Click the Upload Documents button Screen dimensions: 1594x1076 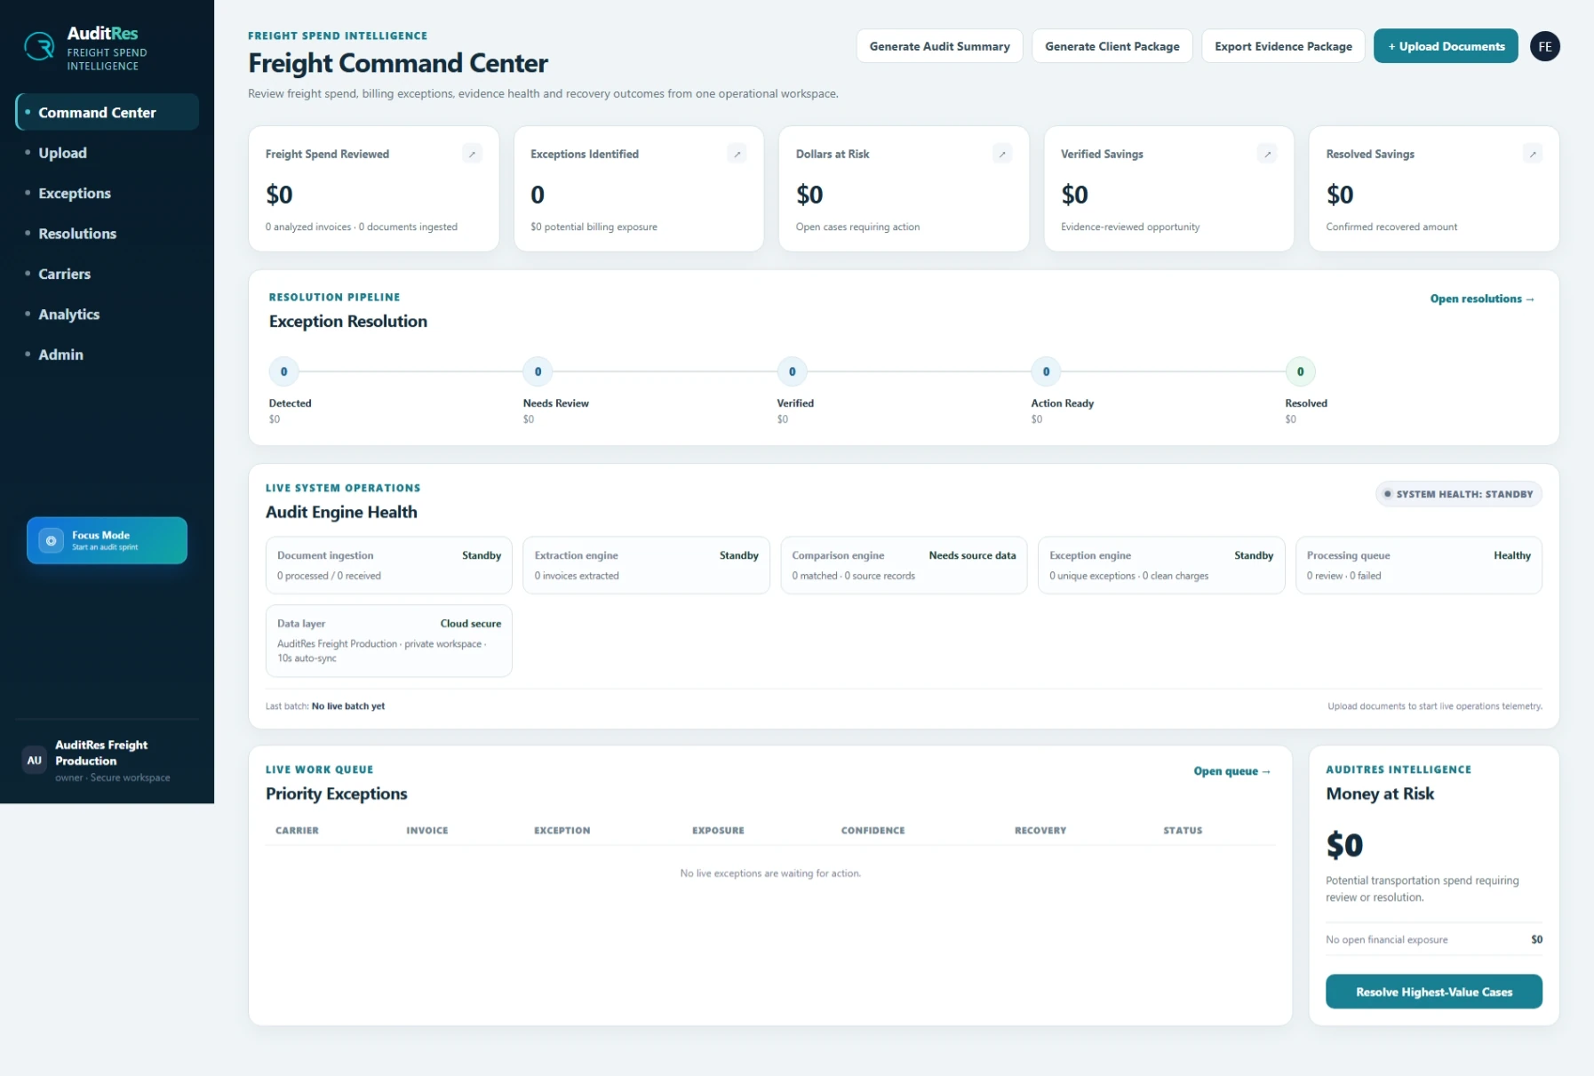click(1446, 46)
